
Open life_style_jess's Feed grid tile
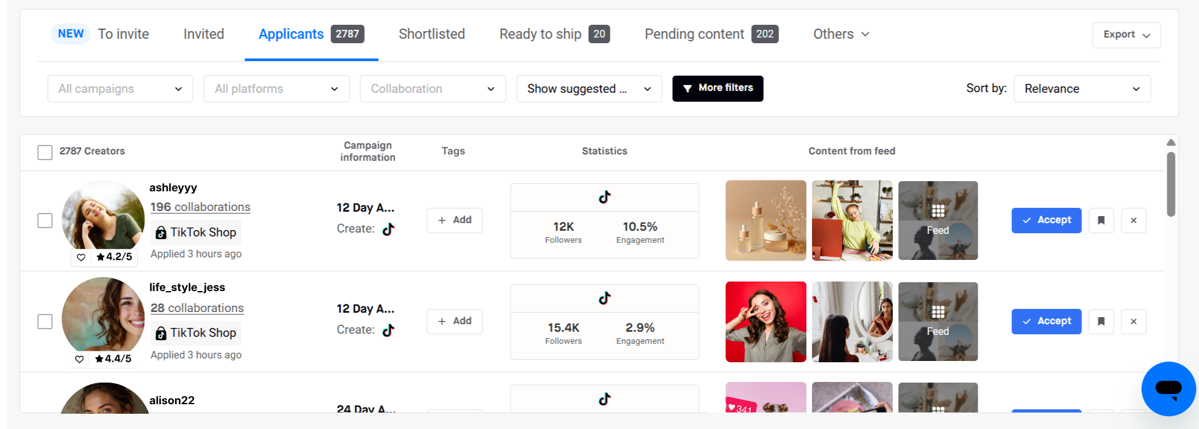click(x=938, y=322)
